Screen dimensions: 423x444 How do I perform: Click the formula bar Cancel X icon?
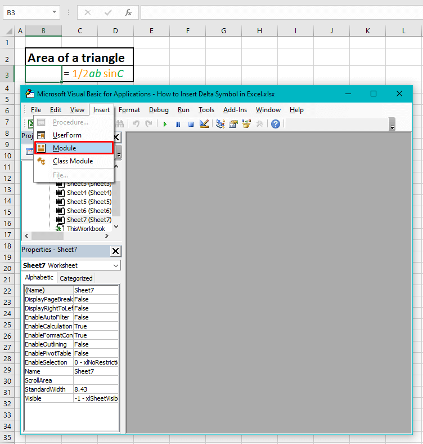[x=88, y=12]
